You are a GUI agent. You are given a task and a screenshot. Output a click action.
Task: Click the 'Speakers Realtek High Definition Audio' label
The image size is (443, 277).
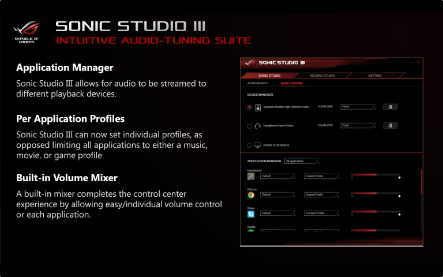click(x=286, y=107)
